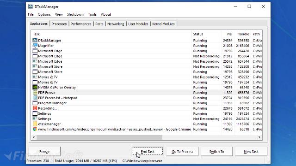Click the dtaskmanager folder icon
Viewport: 296px width, 166px height.
click(35, 124)
